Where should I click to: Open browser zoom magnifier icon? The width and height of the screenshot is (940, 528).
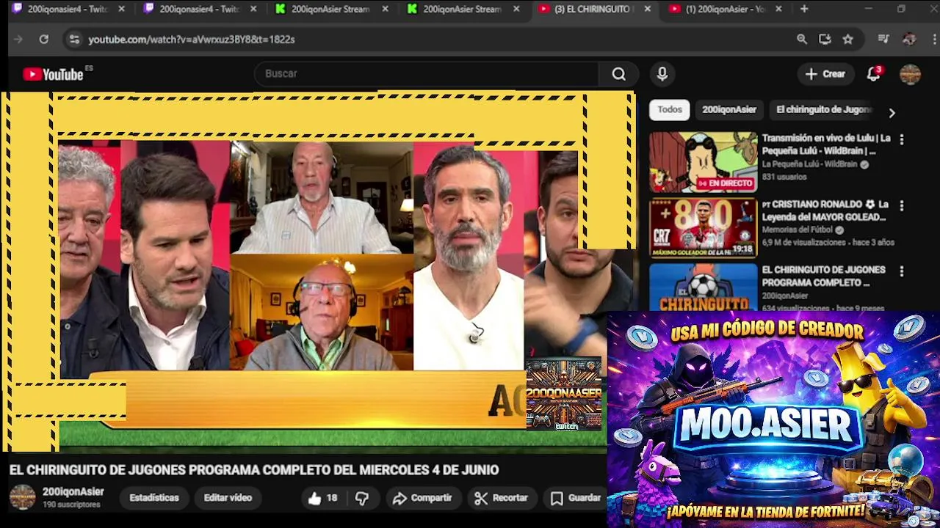pyautogui.click(x=802, y=39)
